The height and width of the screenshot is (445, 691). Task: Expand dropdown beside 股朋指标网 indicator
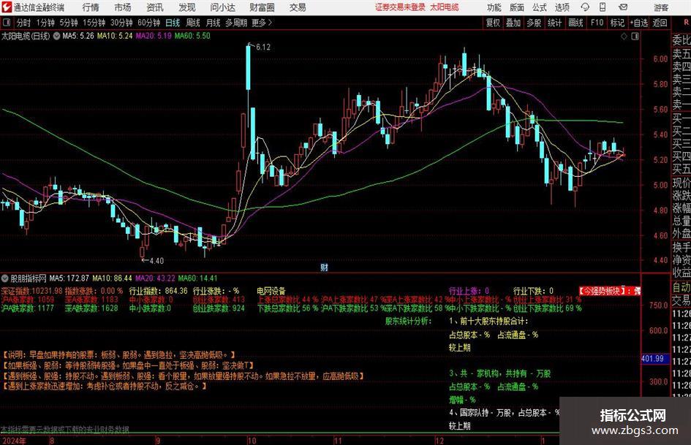pos(5,278)
